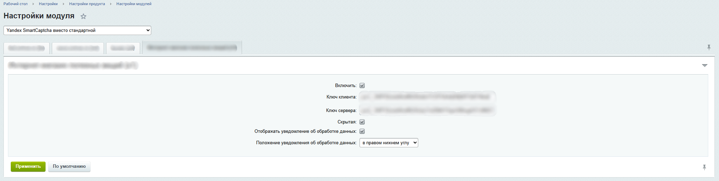Click the pin icon beside the tab row

[709, 48]
